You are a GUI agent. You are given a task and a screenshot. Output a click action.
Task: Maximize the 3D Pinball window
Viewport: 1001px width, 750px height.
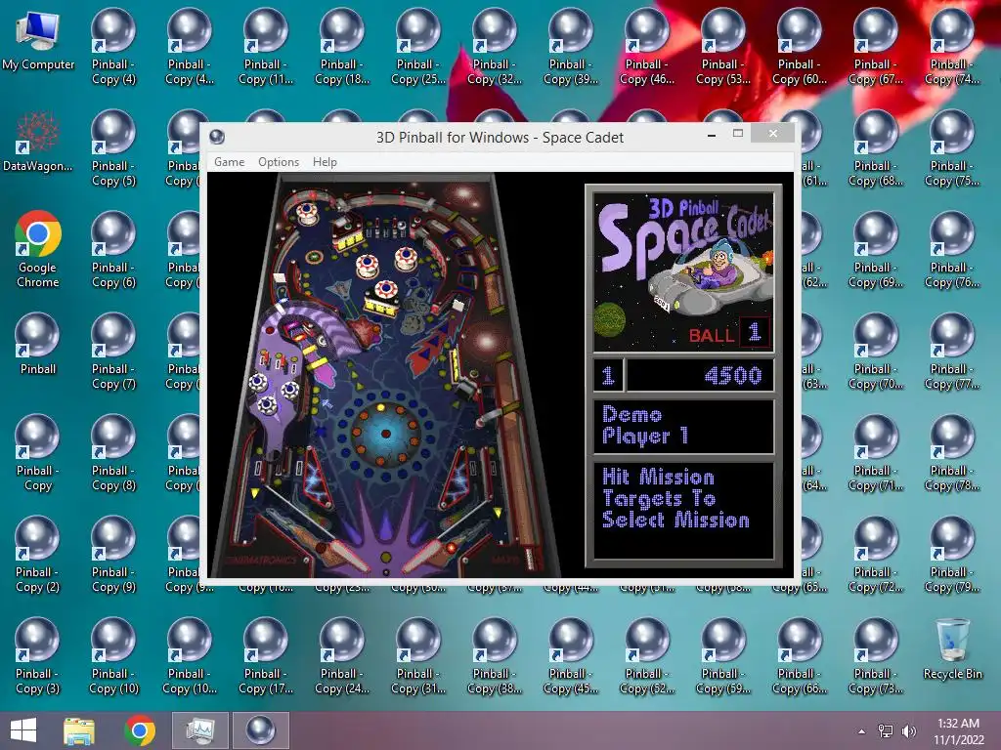click(x=738, y=134)
